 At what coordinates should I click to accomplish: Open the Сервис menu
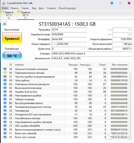tap(25, 8)
